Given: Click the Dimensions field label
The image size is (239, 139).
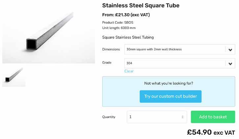Looking at the screenshot, I should pyautogui.click(x=111, y=49).
